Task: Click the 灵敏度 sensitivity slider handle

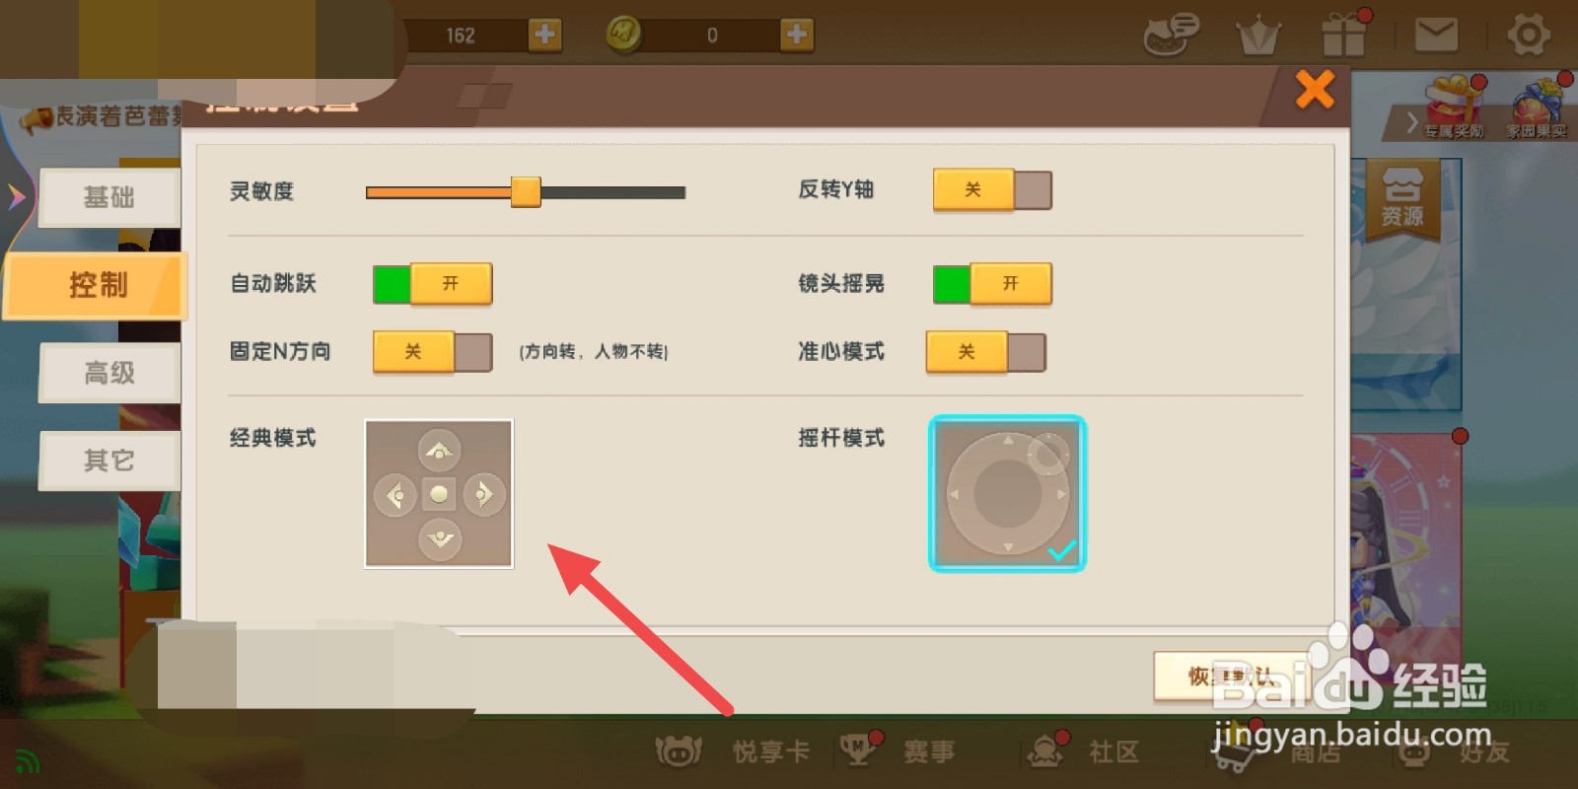Action: pyautogui.click(x=526, y=192)
